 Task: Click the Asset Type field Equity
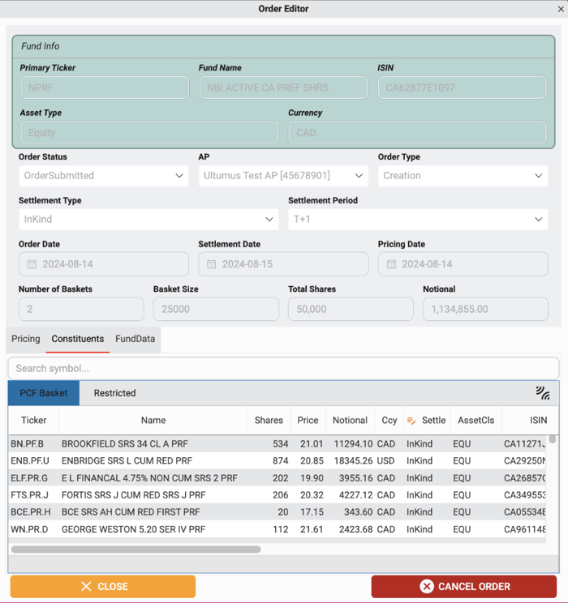pyautogui.click(x=149, y=133)
